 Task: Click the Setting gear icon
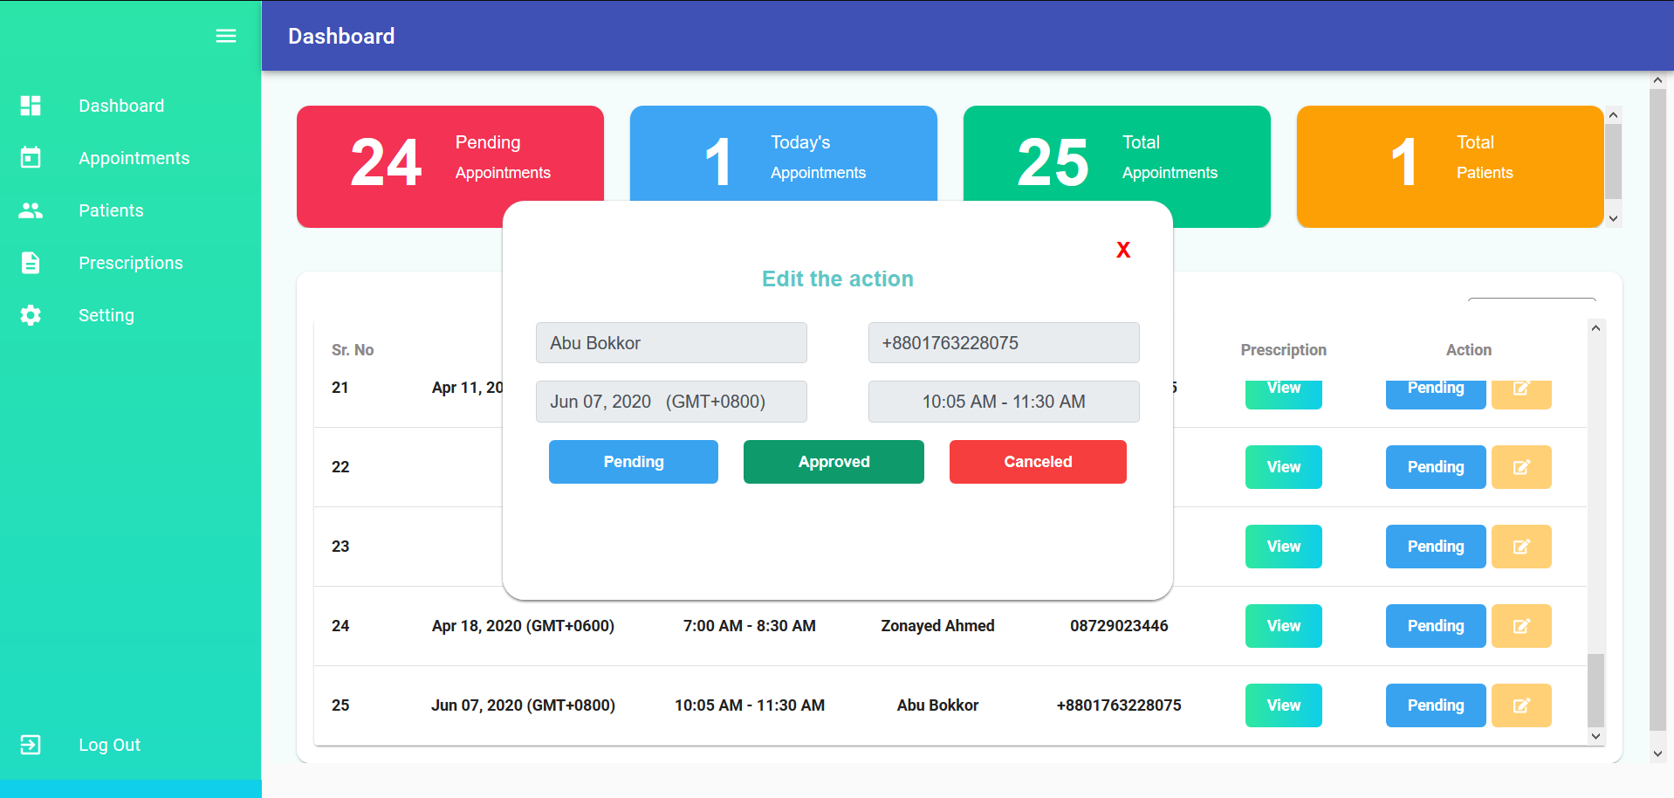click(x=31, y=315)
